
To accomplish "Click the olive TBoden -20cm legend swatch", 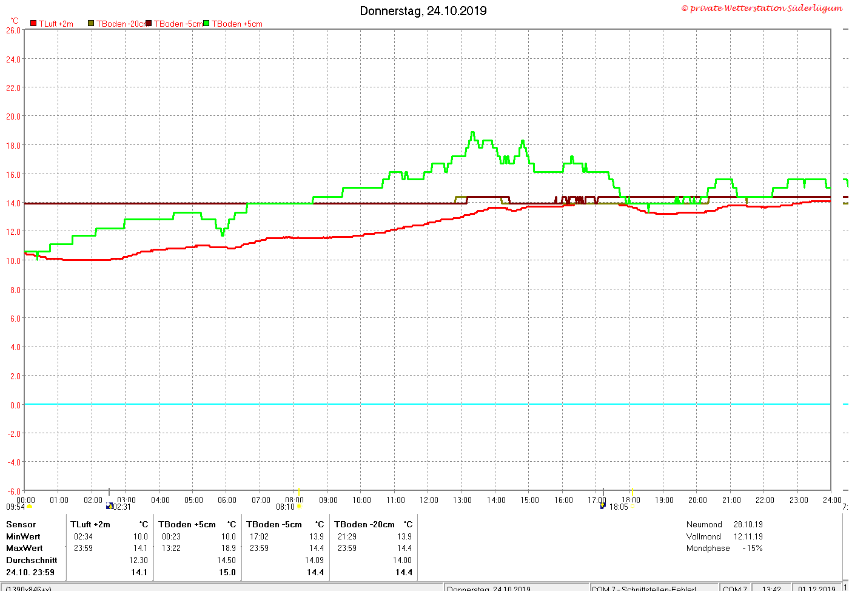I will coord(91,24).
